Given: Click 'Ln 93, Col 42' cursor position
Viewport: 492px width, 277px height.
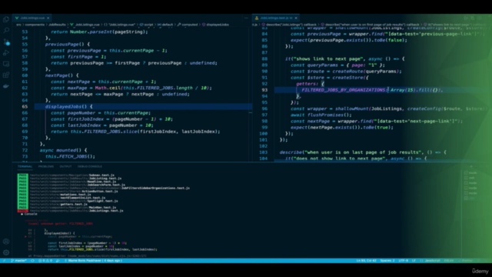Looking at the screenshot, I should click(x=366, y=261).
